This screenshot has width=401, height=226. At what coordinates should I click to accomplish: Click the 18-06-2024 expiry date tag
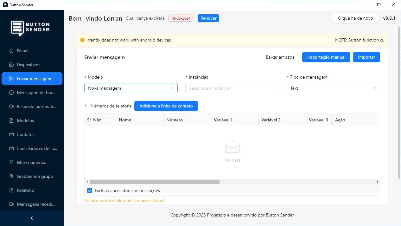coord(181,18)
